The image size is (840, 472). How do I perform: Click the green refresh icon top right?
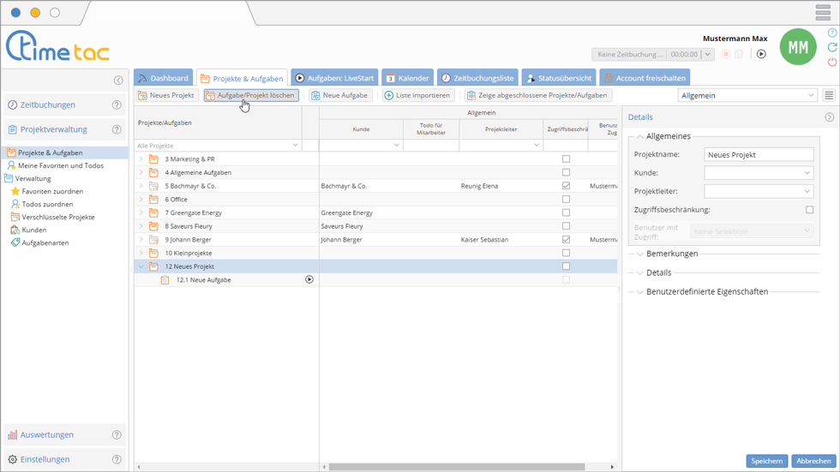click(831, 48)
